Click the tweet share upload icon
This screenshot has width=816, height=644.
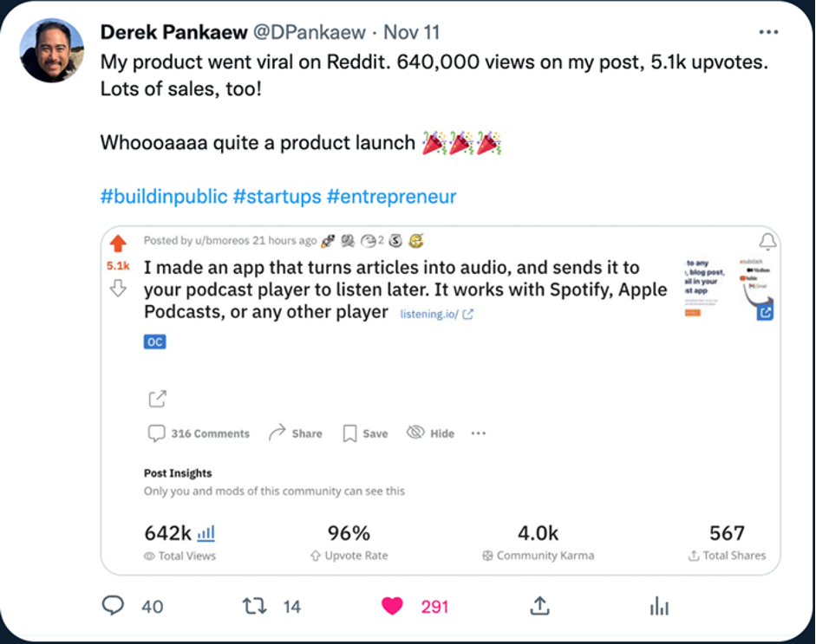pyautogui.click(x=539, y=605)
